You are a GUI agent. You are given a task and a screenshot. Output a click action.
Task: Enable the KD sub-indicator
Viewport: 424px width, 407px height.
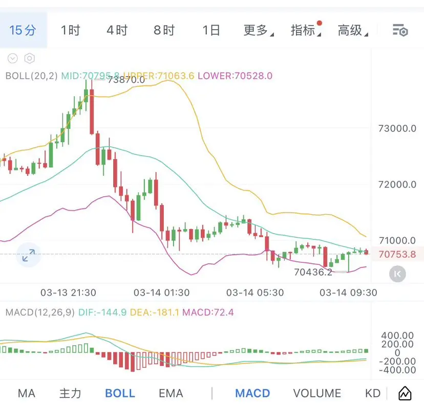(x=373, y=393)
